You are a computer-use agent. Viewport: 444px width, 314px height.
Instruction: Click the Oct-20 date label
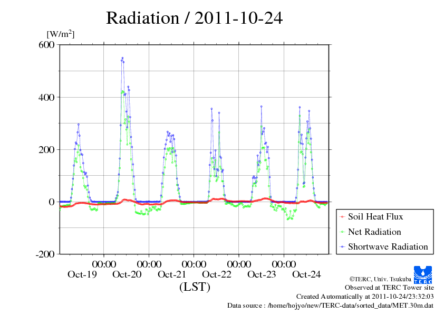pos(127,274)
